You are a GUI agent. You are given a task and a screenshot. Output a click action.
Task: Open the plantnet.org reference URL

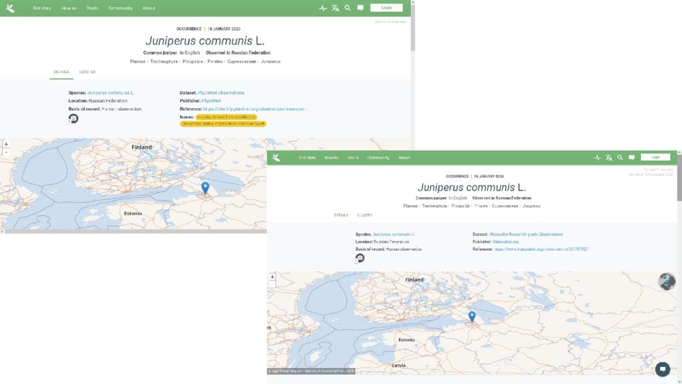[255, 109]
